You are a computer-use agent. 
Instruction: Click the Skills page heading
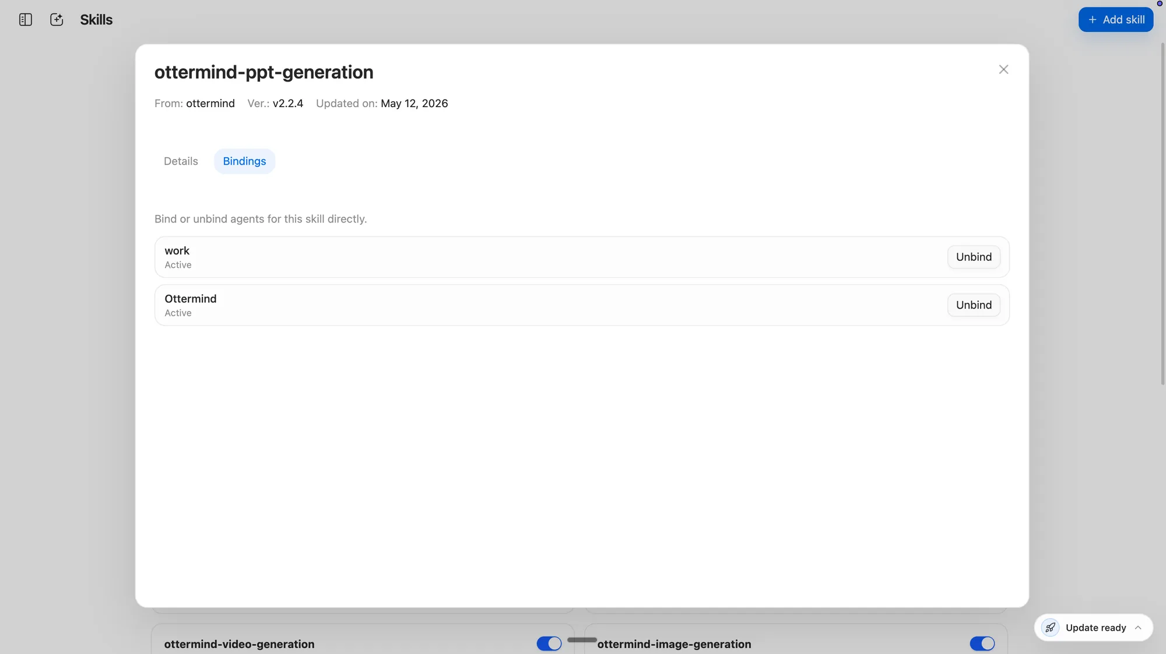pos(96,20)
